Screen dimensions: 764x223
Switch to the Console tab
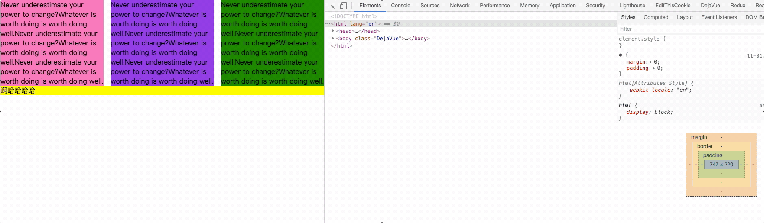pos(400,6)
